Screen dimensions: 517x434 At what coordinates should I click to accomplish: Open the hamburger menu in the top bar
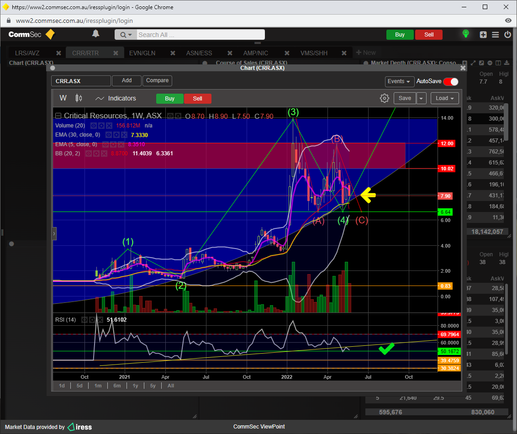(x=496, y=35)
